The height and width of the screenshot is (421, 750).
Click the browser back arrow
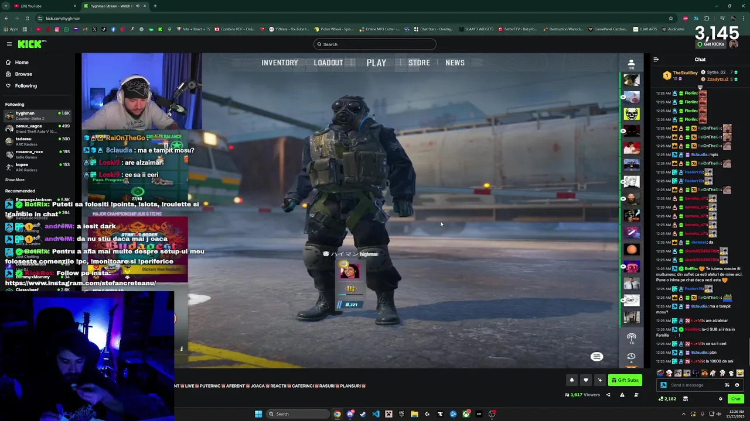click(7, 18)
